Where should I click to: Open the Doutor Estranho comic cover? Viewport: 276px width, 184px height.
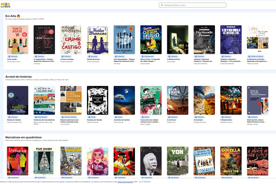(124, 161)
